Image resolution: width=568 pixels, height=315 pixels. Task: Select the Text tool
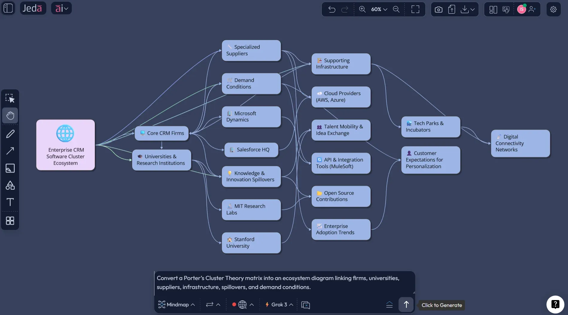point(10,202)
